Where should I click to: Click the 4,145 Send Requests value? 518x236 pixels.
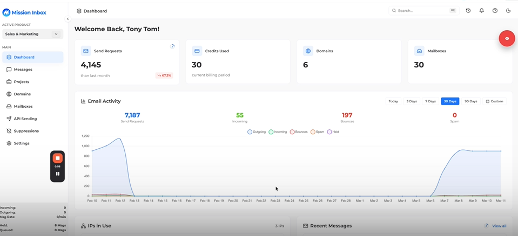91,65
